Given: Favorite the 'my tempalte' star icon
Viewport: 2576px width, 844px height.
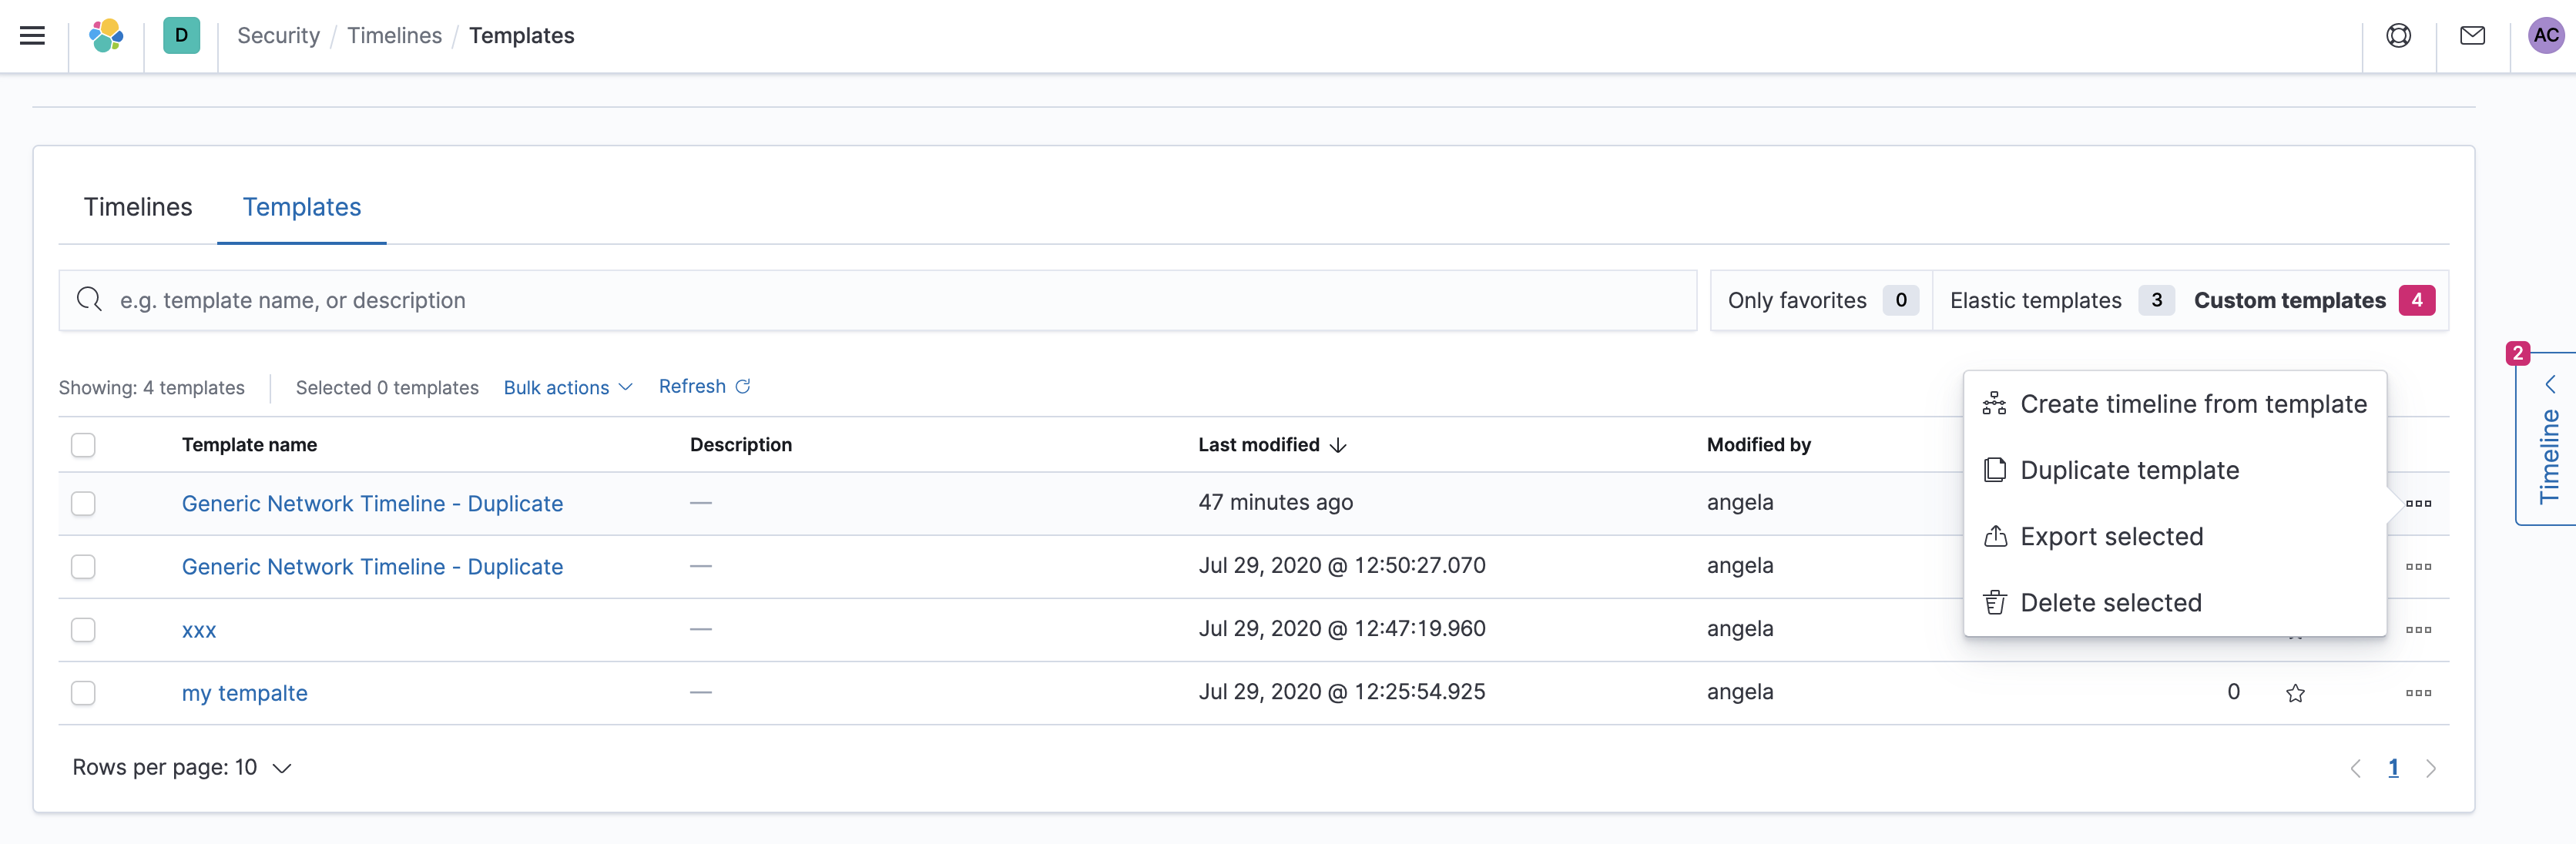Looking at the screenshot, I should click(2295, 693).
